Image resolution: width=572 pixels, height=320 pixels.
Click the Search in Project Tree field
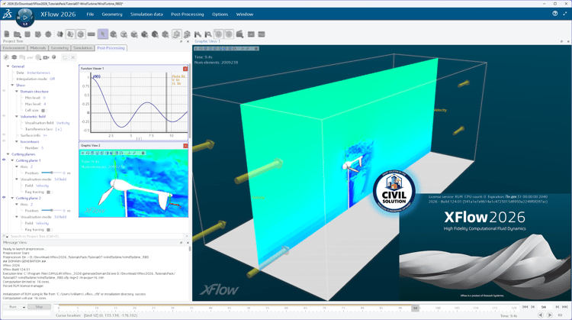click(x=97, y=236)
